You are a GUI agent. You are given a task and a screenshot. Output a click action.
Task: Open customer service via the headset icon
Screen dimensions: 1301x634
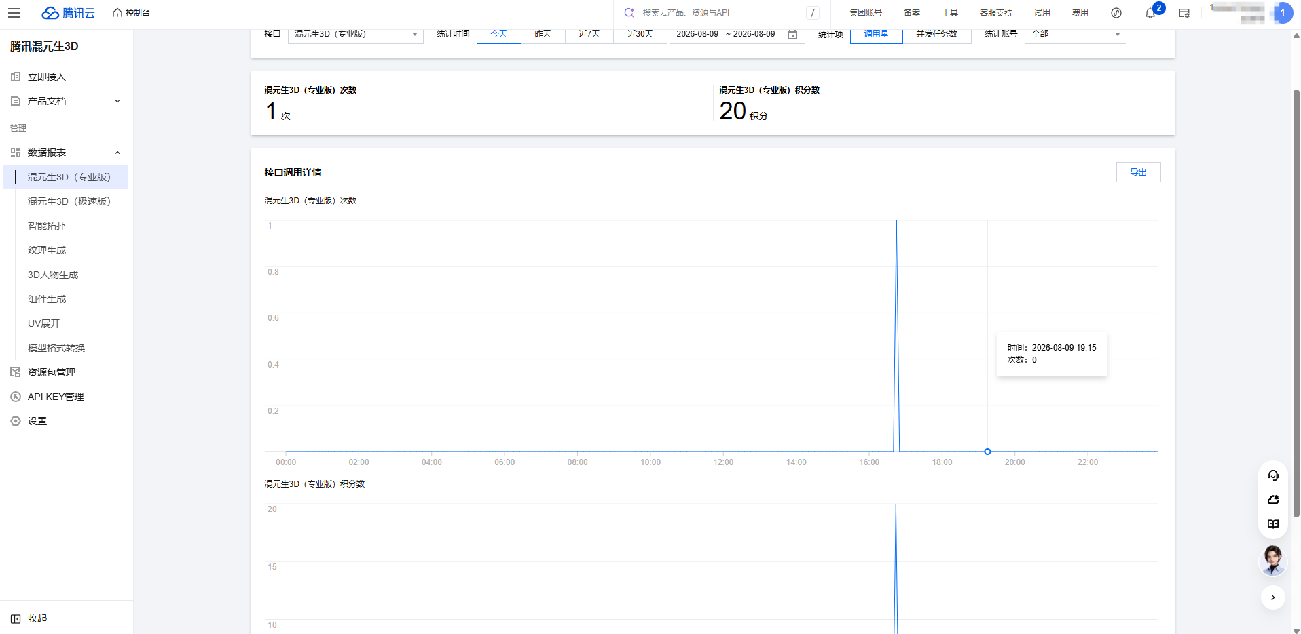[x=1273, y=475]
